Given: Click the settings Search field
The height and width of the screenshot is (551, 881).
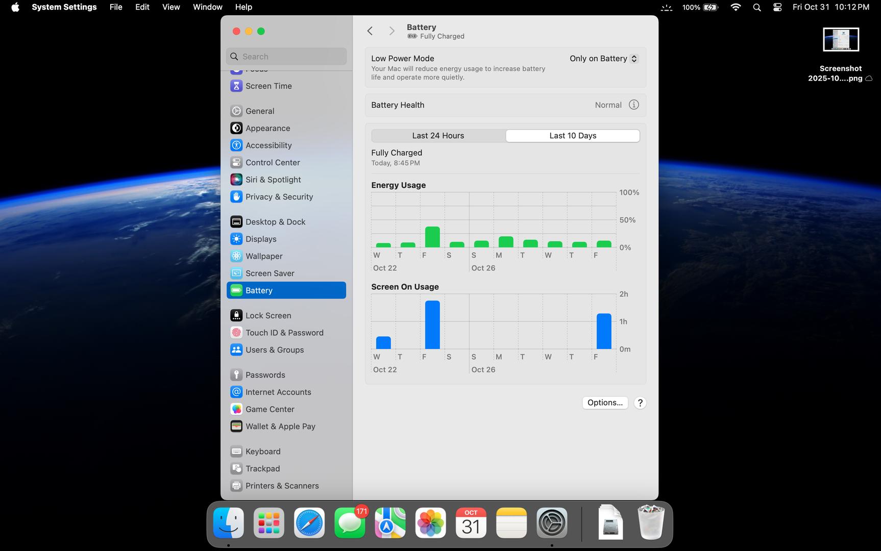Looking at the screenshot, I should [x=286, y=57].
